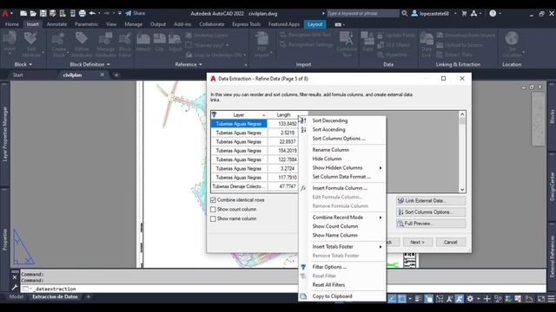Switch to the Model layout tab
Image resolution: width=556 pixels, height=312 pixels.
(x=17, y=296)
